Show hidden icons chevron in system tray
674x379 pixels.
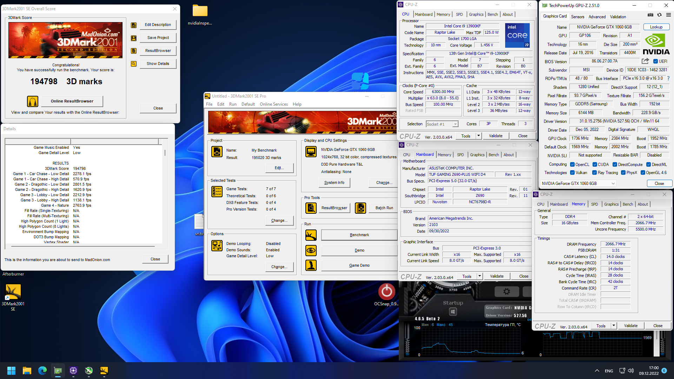(597, 371)
